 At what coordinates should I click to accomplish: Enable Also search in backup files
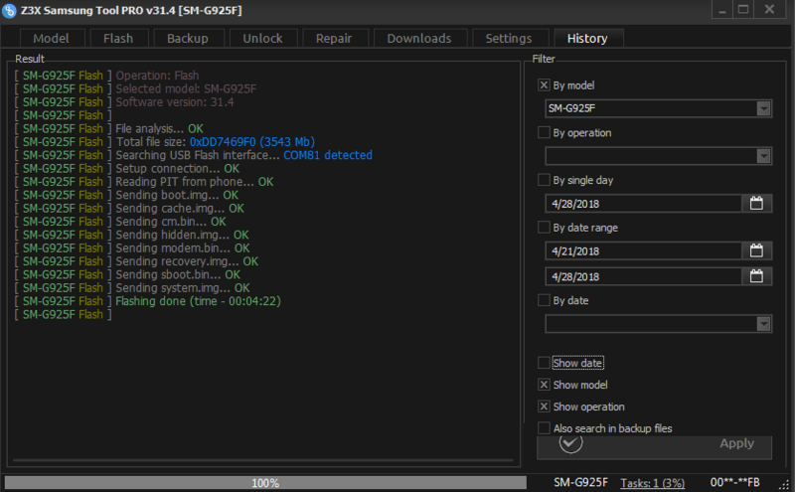tap(544, 428)
